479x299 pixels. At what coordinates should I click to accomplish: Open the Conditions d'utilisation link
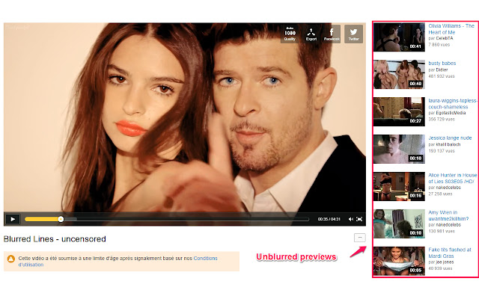(x=118, y=261)
